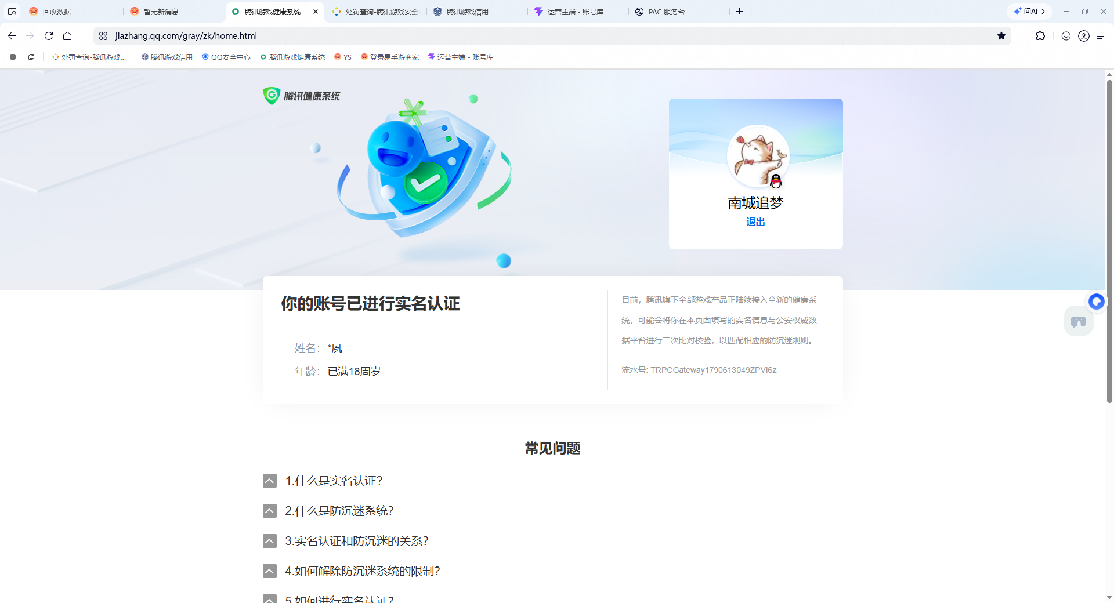This screenshot has width=1114, height=603.
Task: Open the floating customer service widget
Action: (1079, 322)
